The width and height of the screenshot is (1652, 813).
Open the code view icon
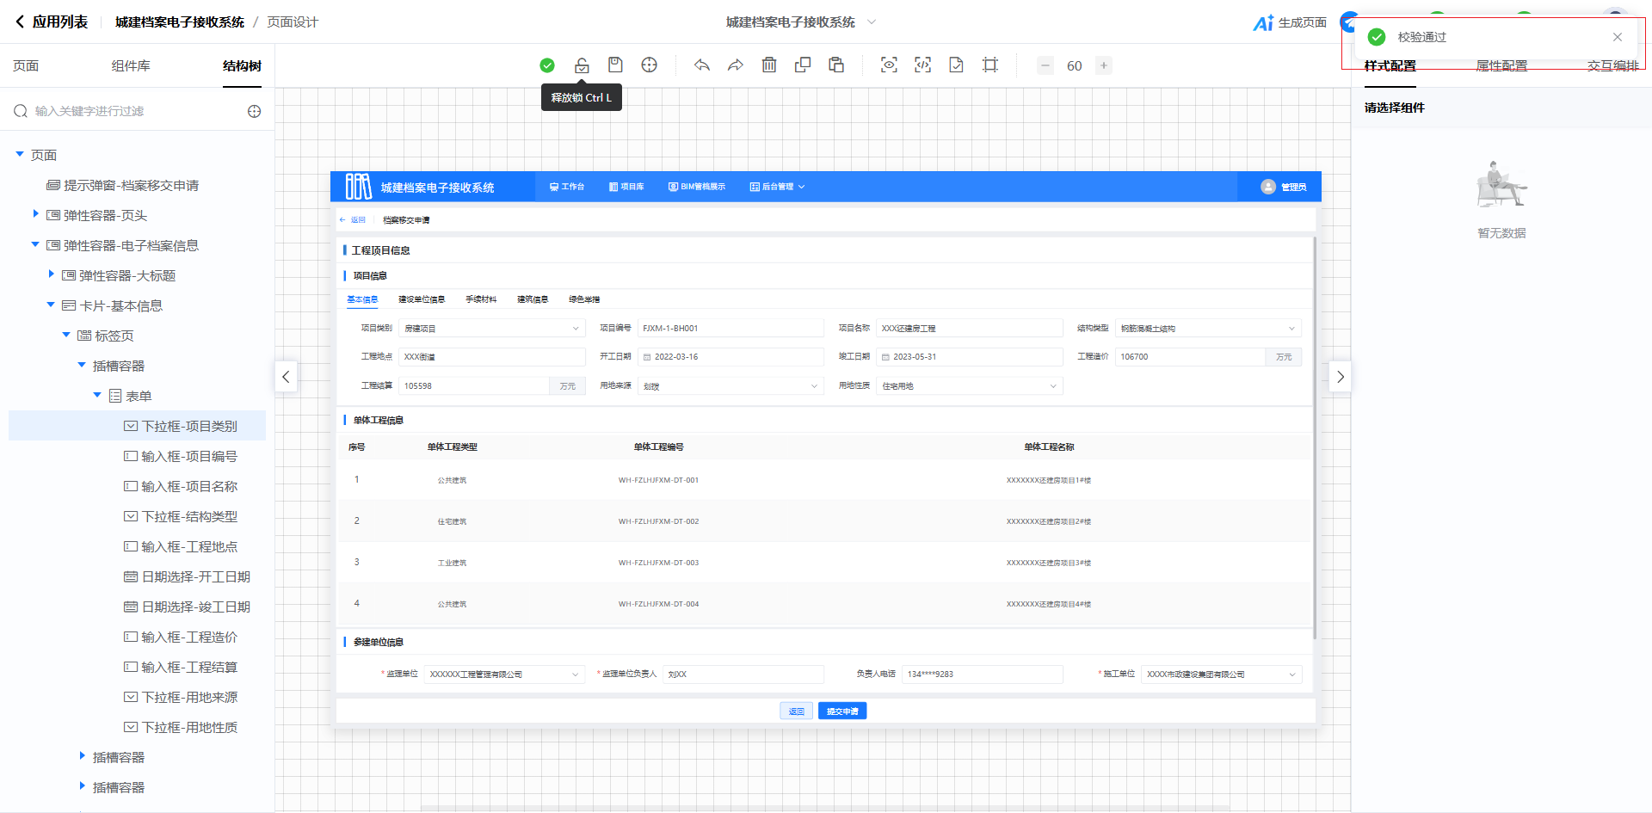point(922,65)
